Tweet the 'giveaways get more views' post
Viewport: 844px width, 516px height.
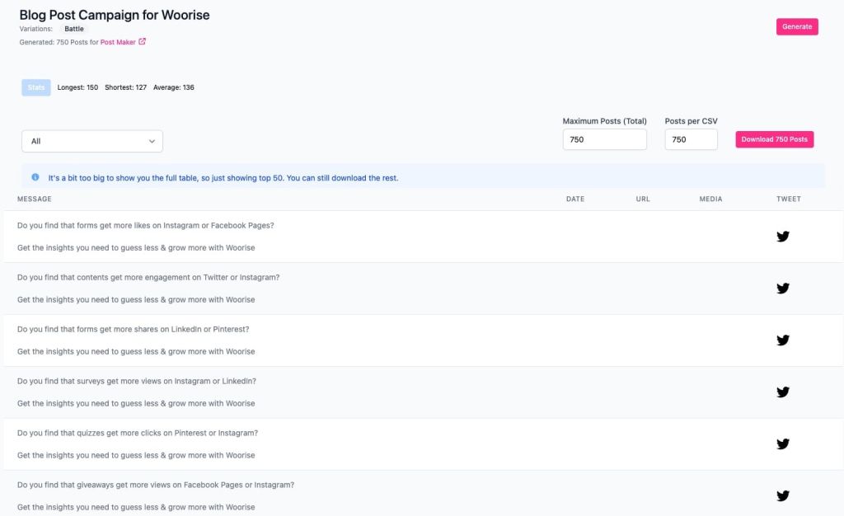[x=783, y=495]
